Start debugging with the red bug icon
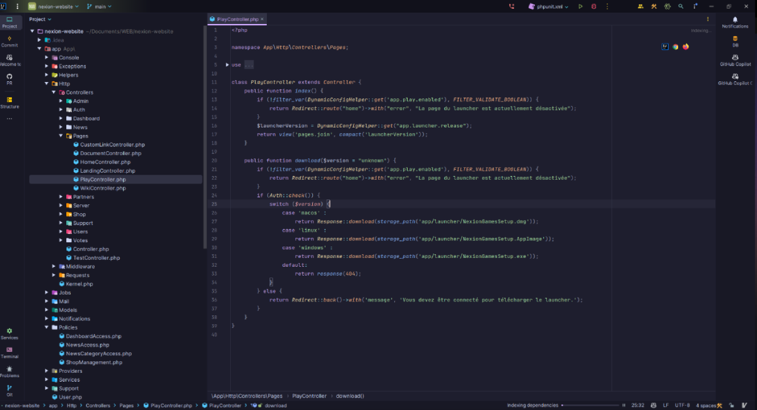Viewport: 757px width, 410px height. 593,6
